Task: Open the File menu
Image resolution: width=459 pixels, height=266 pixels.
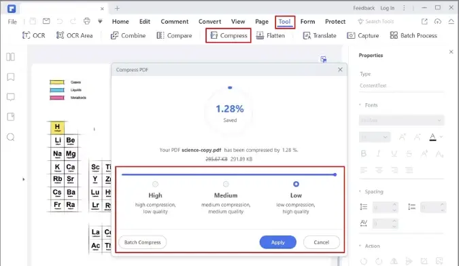Action: pyautogui.click(x=12, y=22)
